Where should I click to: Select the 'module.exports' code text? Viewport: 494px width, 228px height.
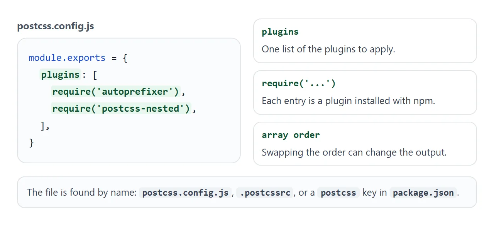67,58
